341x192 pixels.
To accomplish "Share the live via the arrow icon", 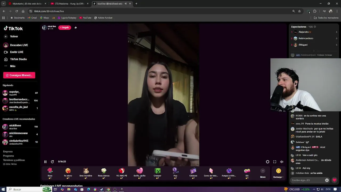I will pos(76,27).
